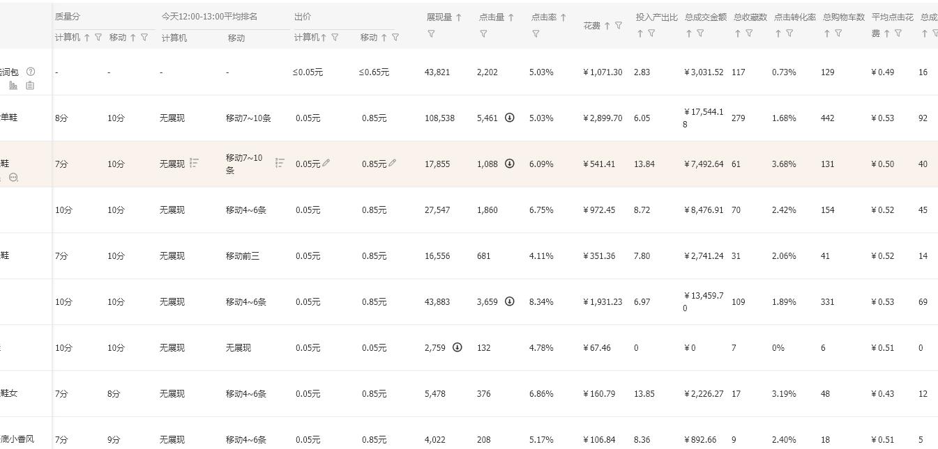Open the filter under 展现量 column
Viewport: 938px width, 449px height.
431,33
